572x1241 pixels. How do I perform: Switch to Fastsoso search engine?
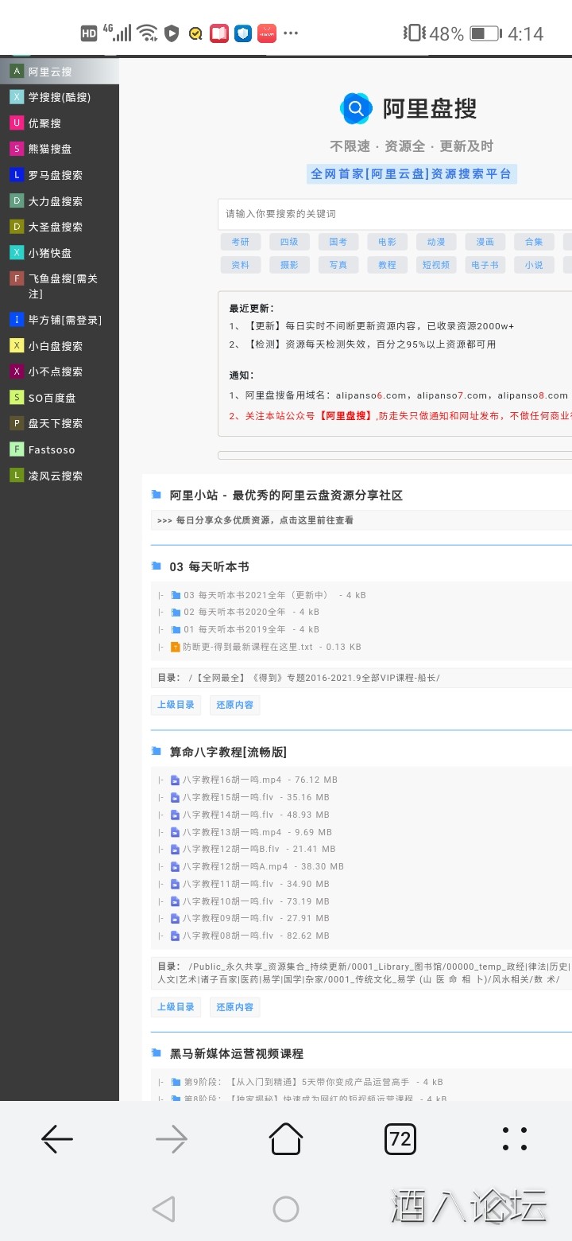coord(60,449)
